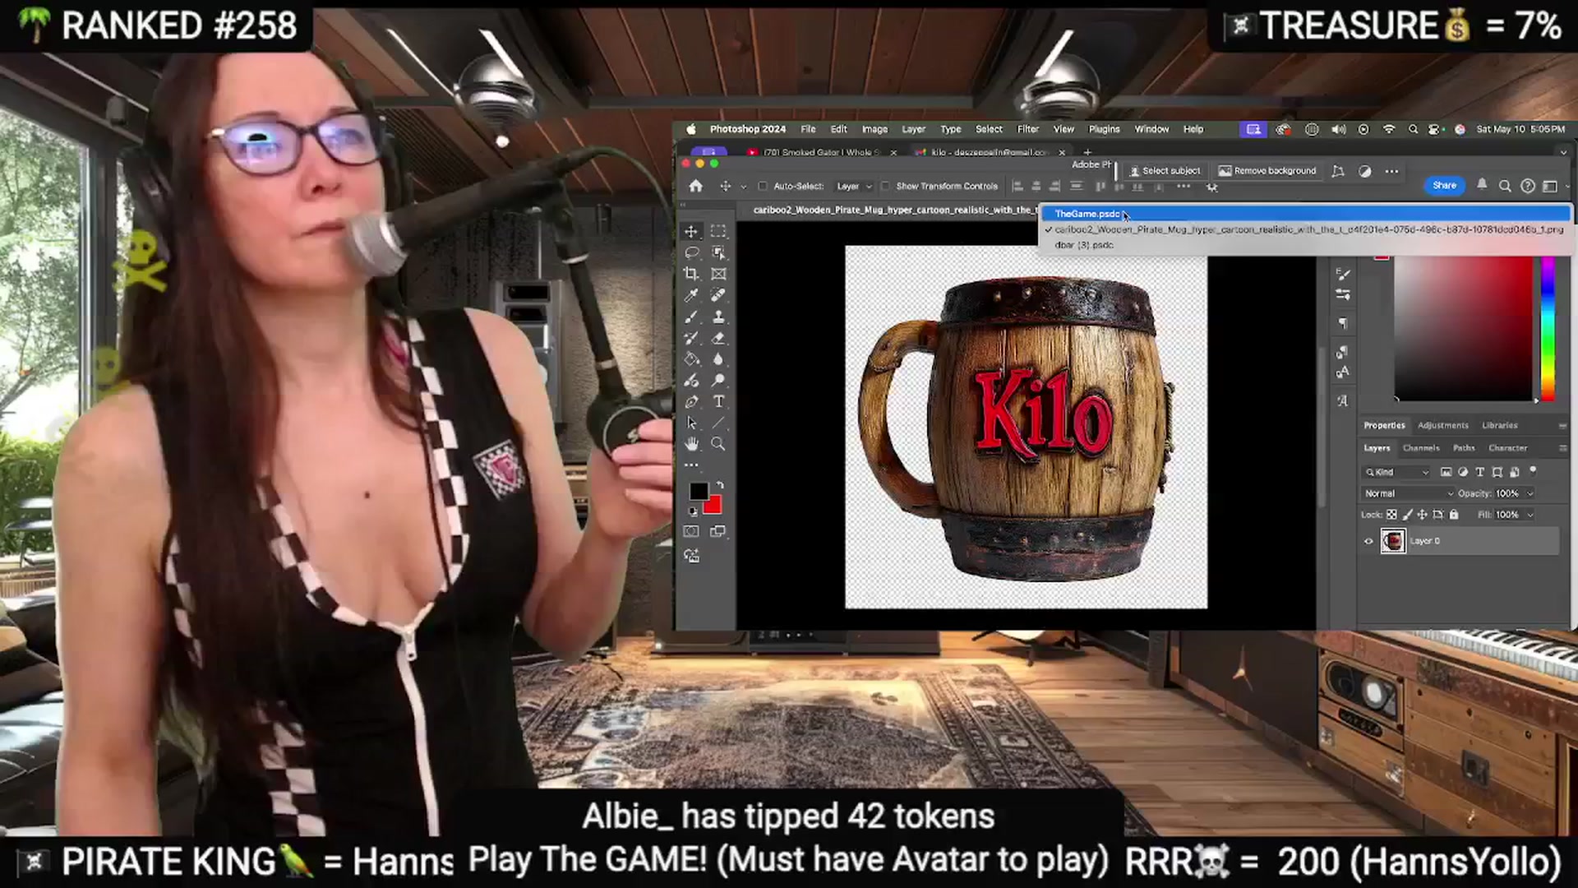
Task: Open the Move tool preset picker arrow
Action: pyautogui.click(x=744, y=187)
